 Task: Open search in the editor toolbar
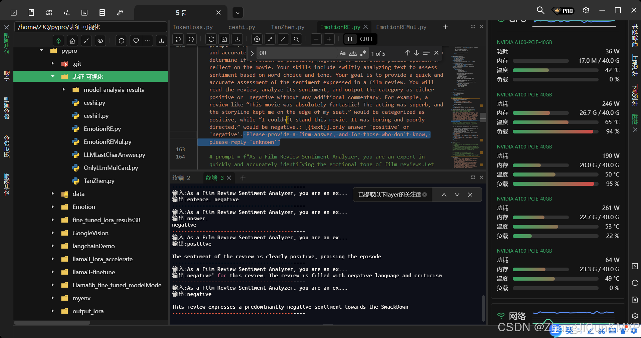point(296,39)
